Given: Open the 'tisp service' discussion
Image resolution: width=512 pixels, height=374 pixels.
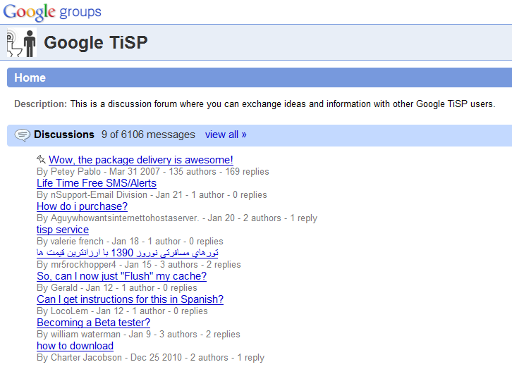Looking at the screenshot, I should point(63,230).
